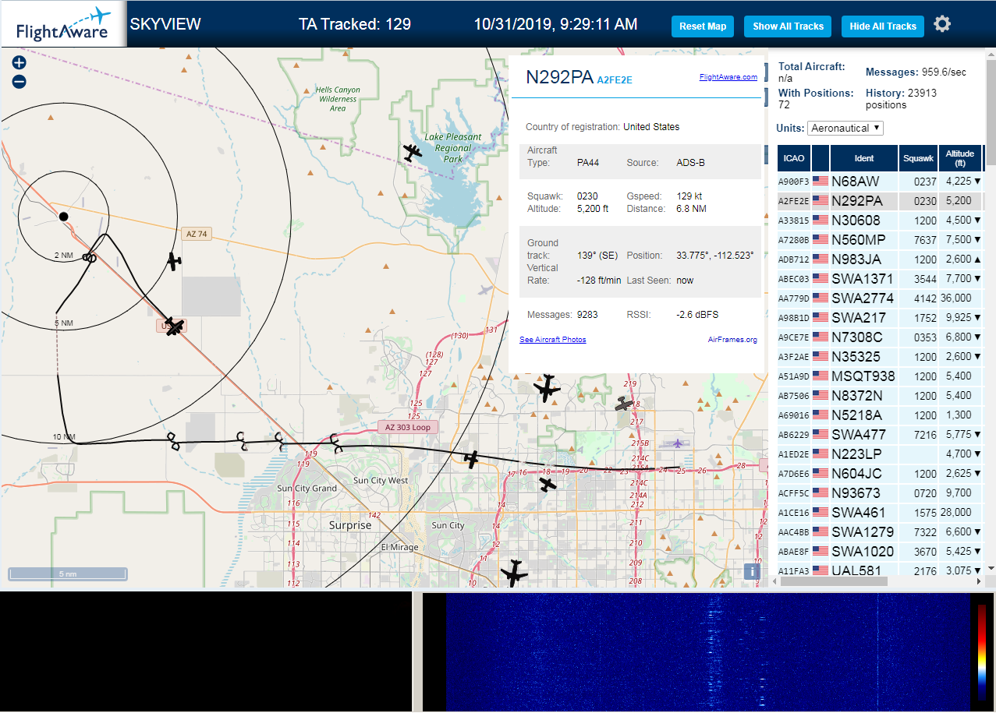The width and height of the screenshot is (996, 713).
Task: Click the AZ 303 Loop road label
Action: tap(407, 427)
